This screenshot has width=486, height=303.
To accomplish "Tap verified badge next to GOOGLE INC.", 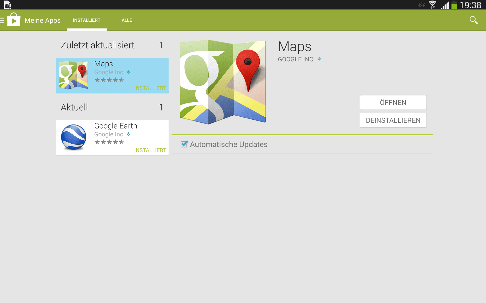I will [319, 59].
